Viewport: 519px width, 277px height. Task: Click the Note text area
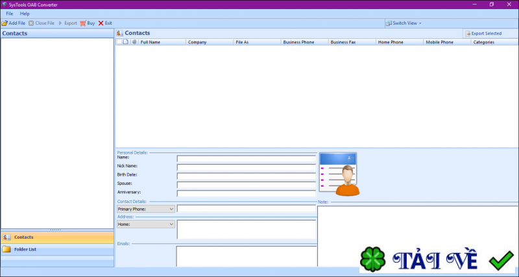(x=418, y=236)
